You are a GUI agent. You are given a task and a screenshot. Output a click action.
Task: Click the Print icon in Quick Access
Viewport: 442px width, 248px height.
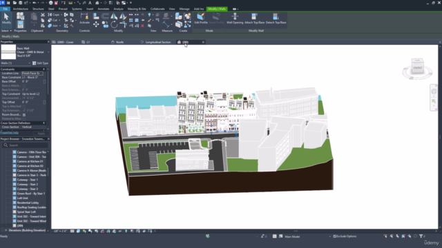pos(50,3)
